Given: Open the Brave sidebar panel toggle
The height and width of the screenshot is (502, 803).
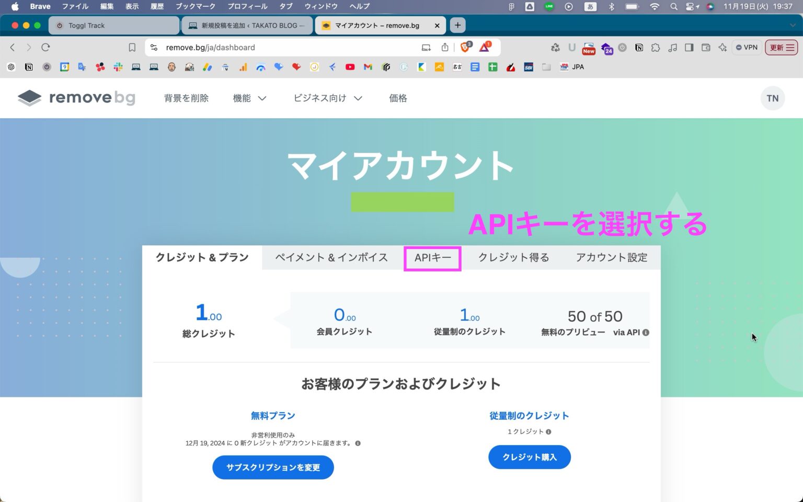Looking at the screenshot, I should (689, 47).
